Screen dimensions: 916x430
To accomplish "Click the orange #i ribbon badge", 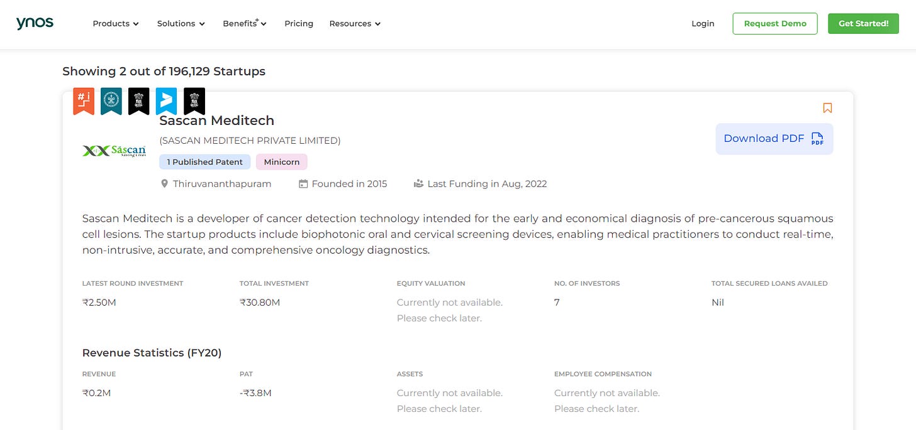I will click(84, 101).
